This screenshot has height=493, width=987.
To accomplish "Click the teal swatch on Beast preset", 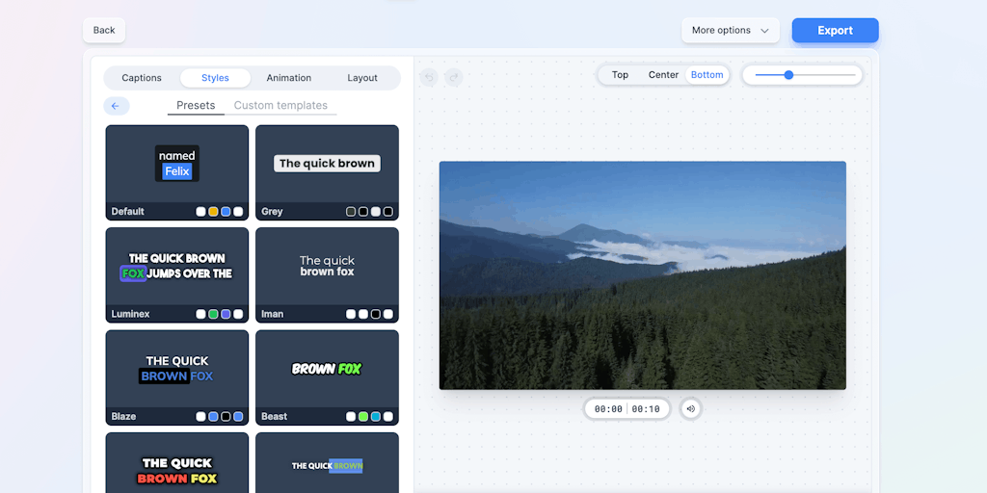I will (x=376, y=417).
